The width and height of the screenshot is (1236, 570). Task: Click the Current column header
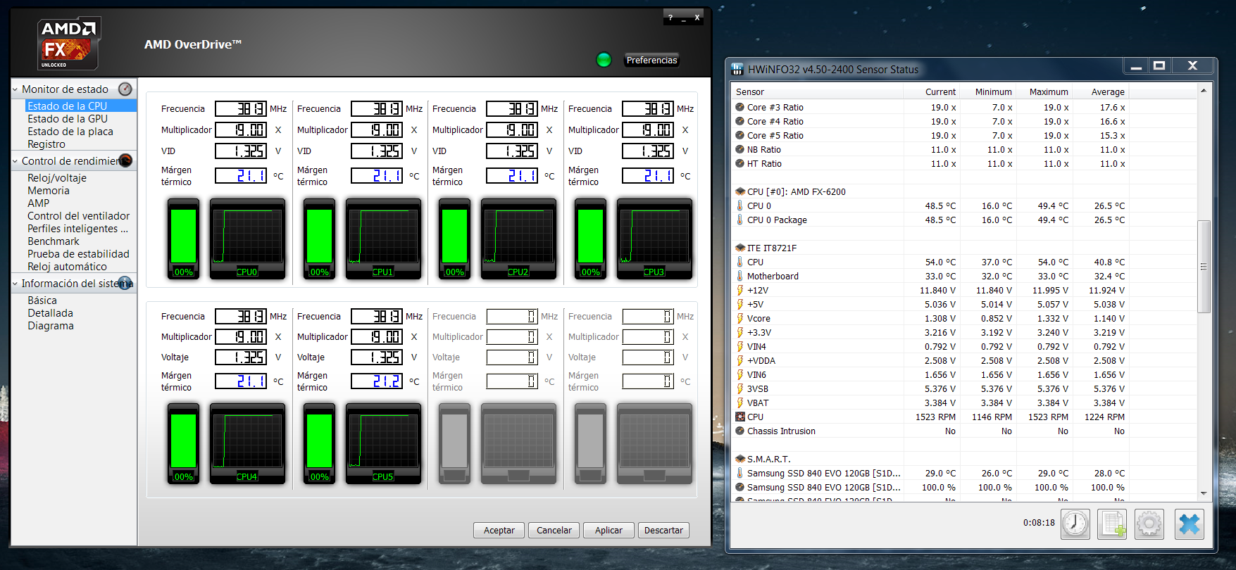(931, 91)
